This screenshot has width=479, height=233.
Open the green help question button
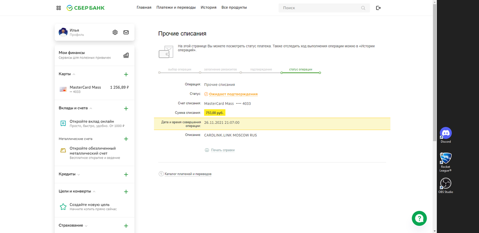419,218
